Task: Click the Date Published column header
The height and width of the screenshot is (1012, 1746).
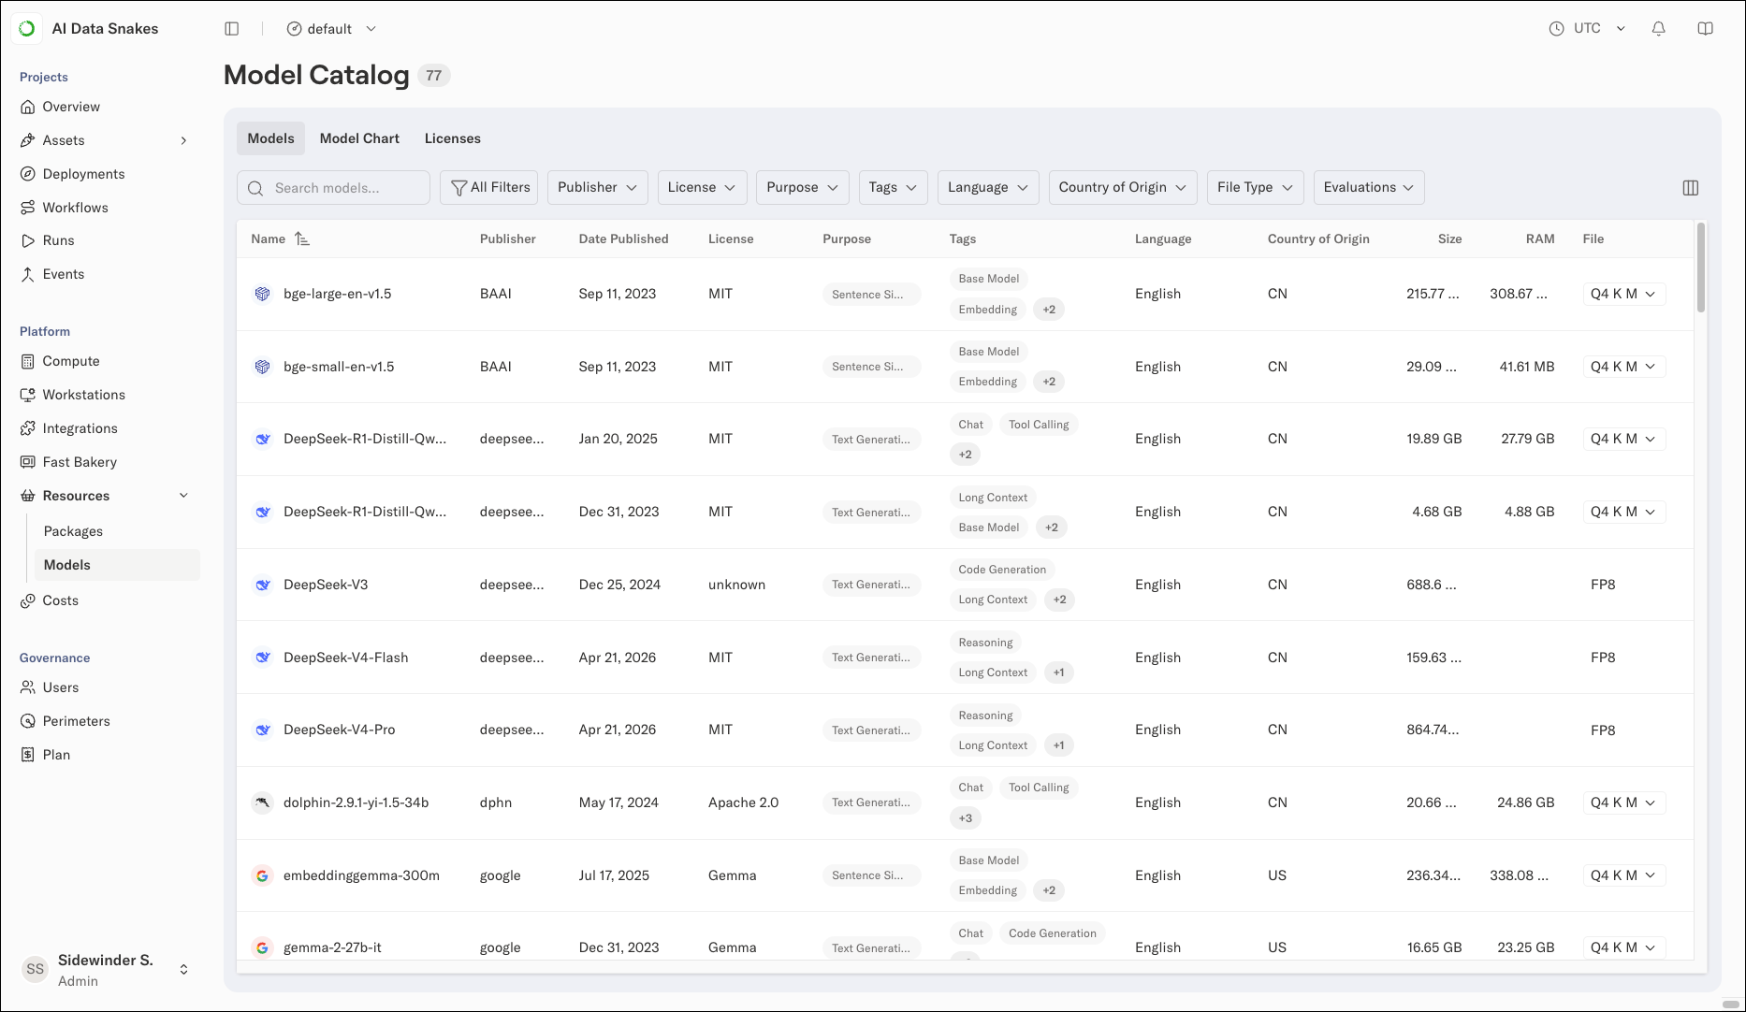Action: pyautogui.click(x=623, y=239)
